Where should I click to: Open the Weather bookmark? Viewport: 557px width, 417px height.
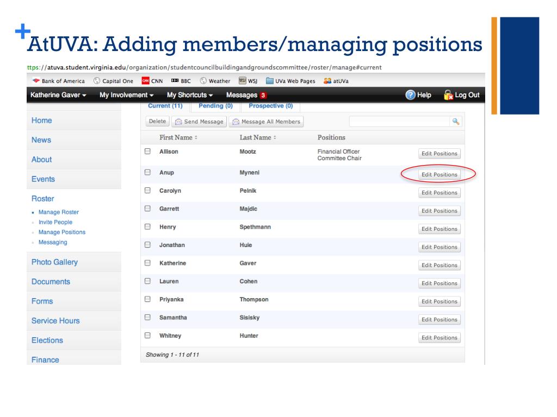[215, 81]
